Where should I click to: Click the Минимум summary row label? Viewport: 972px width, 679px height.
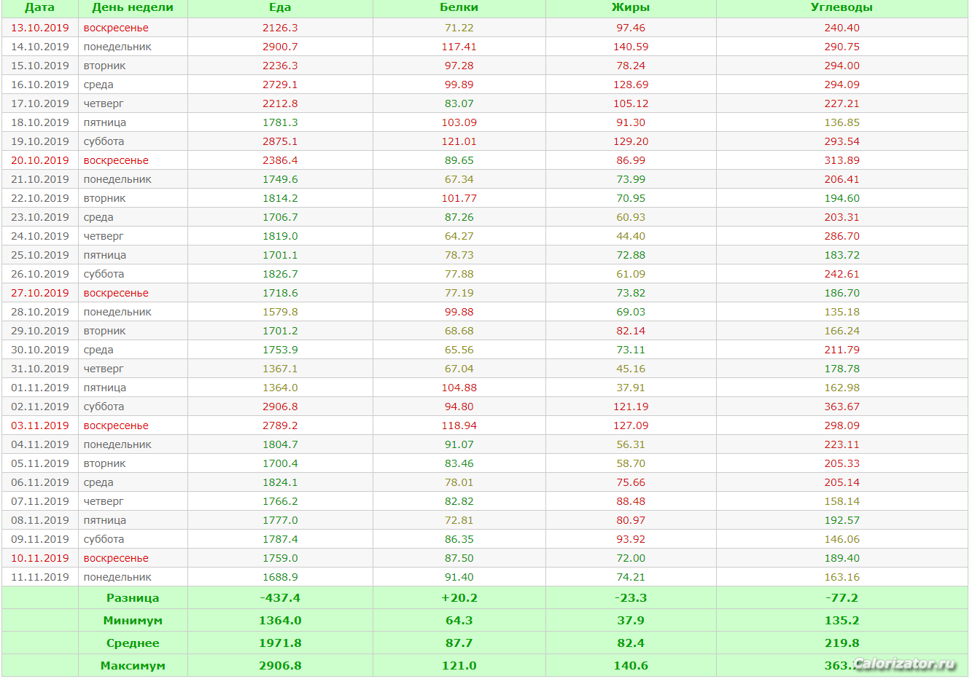point(133,621)
